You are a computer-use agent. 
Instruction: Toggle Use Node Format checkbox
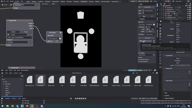pos(139,59)
